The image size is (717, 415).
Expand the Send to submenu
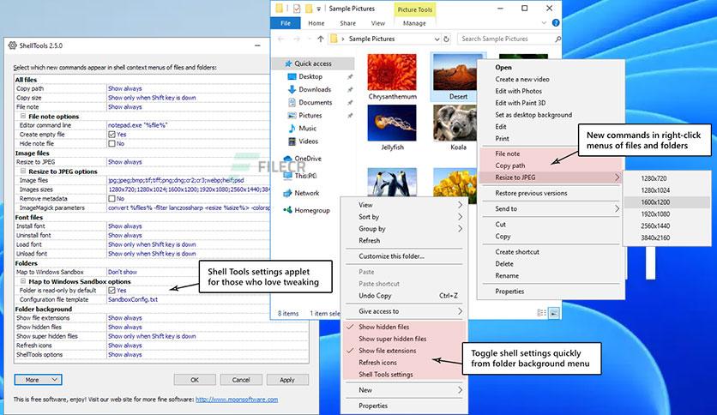point(551,208)
